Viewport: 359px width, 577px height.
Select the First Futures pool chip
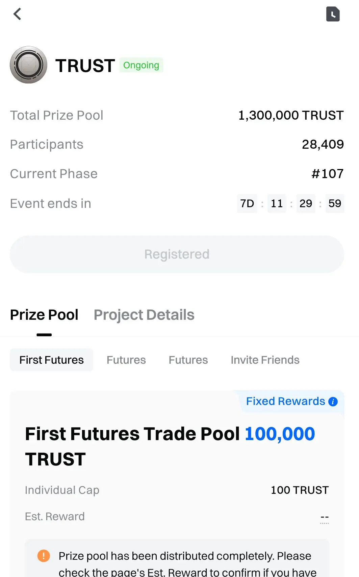click(x=51, y=360)
